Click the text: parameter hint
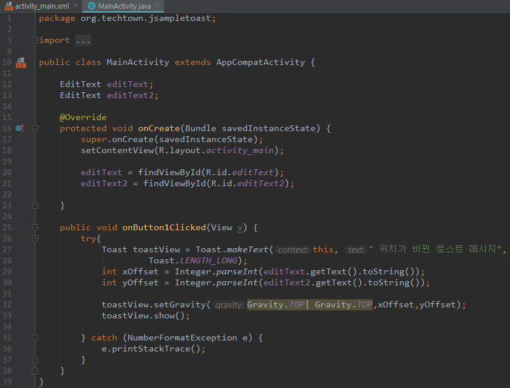 point(356,250)
